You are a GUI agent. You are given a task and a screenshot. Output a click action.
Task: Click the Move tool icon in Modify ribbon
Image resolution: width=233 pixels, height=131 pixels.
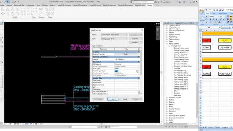point(3,14)
